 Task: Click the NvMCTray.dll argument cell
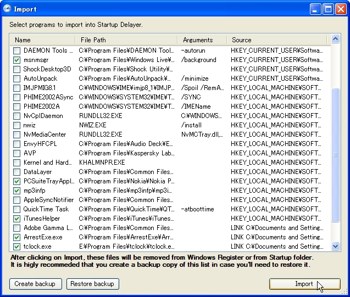[202, 135]
